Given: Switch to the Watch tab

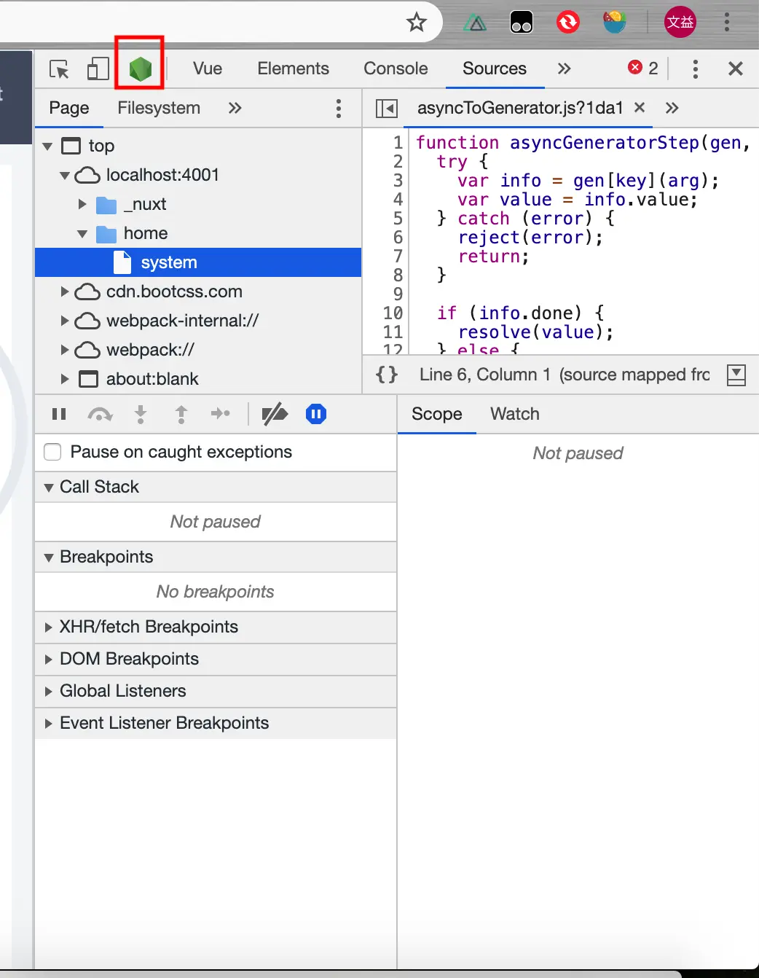Looking at the screenshot, I should point(515,414).
